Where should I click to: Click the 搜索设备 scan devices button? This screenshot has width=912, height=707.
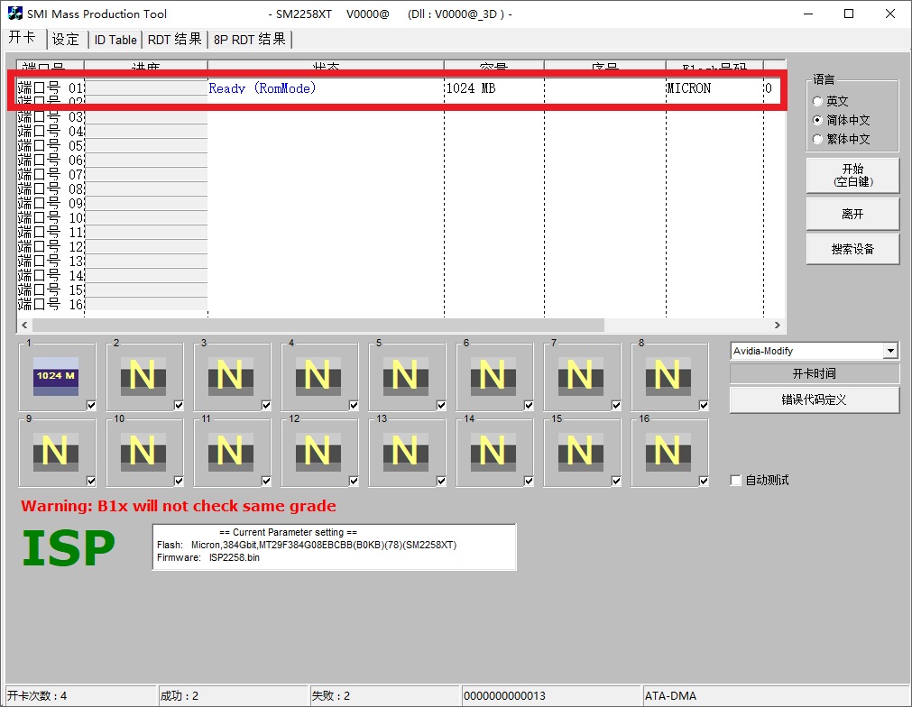(852, 249)
